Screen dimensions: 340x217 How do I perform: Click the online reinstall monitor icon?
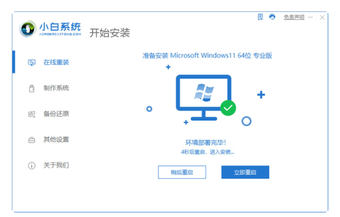32,63
